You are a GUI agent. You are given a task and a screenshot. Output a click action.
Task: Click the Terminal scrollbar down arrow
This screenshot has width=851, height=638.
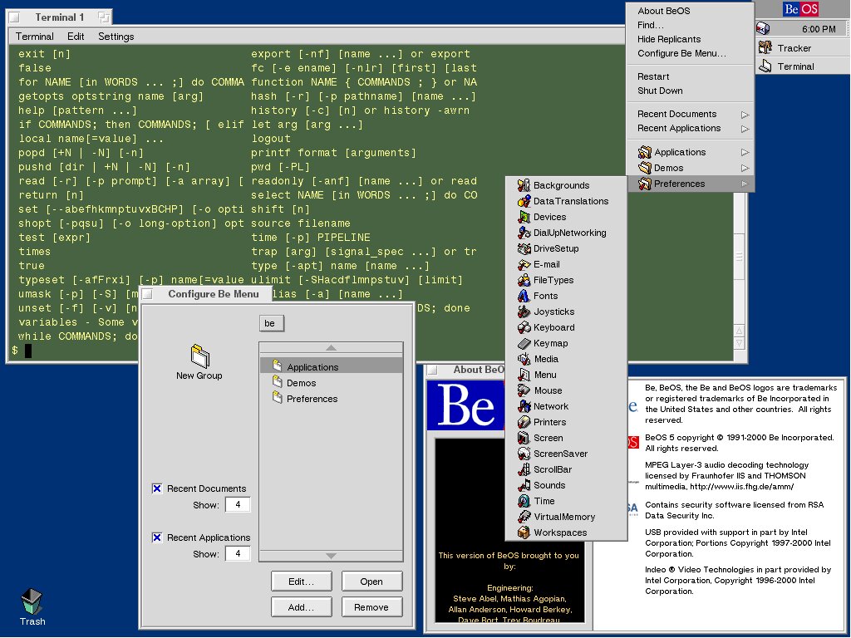coord(739,343)
